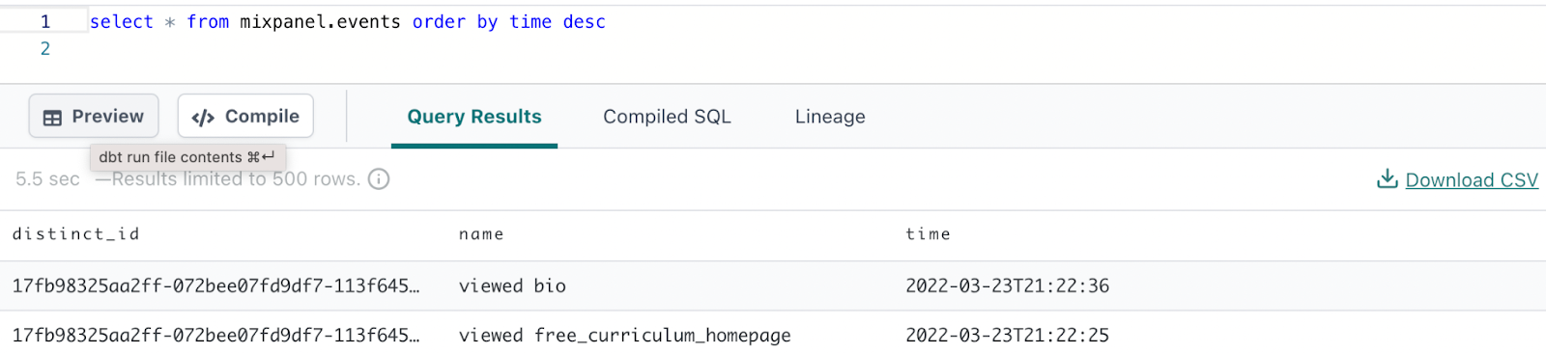Click line number 2 in editor
Image resolution: width=1546 pixels, height=353 pixels.
44,48
